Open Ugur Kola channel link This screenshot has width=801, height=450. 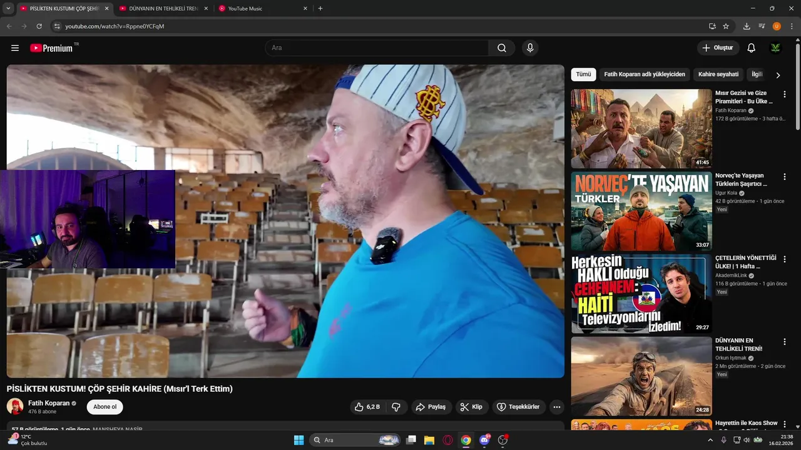726,193
